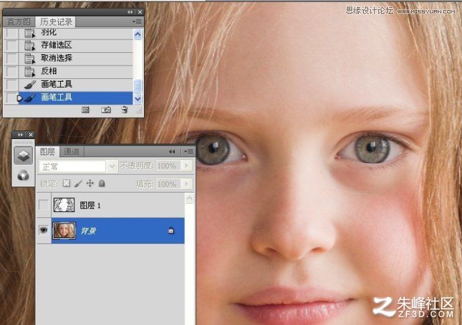Click the 图层 1 layer thumbnail
The height and width of the screenshot is (325, 462).
pyautogui.click(x=64, y=205)
